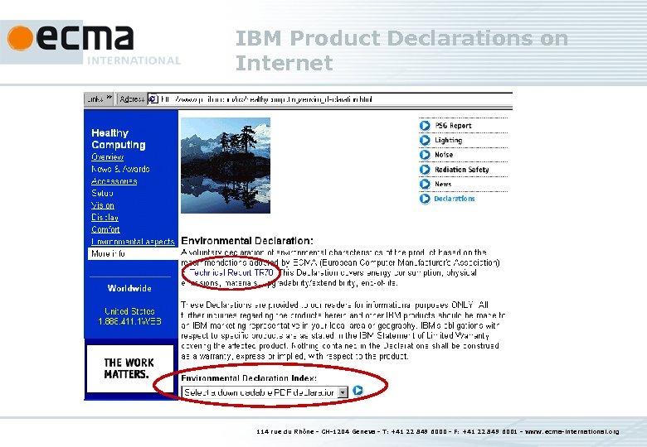Click the News arrow icon
Viewport: 647px width, 447px height.
pyautogui.click(x=425, y=184)
